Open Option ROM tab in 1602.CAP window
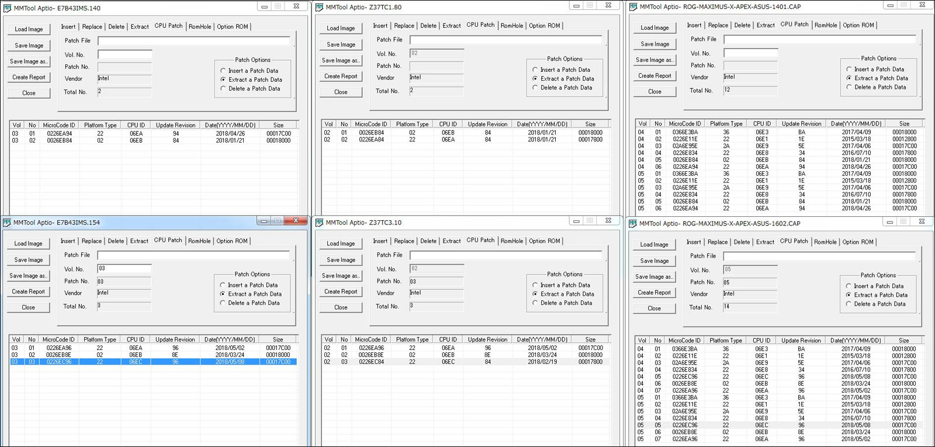 point(858,242)
